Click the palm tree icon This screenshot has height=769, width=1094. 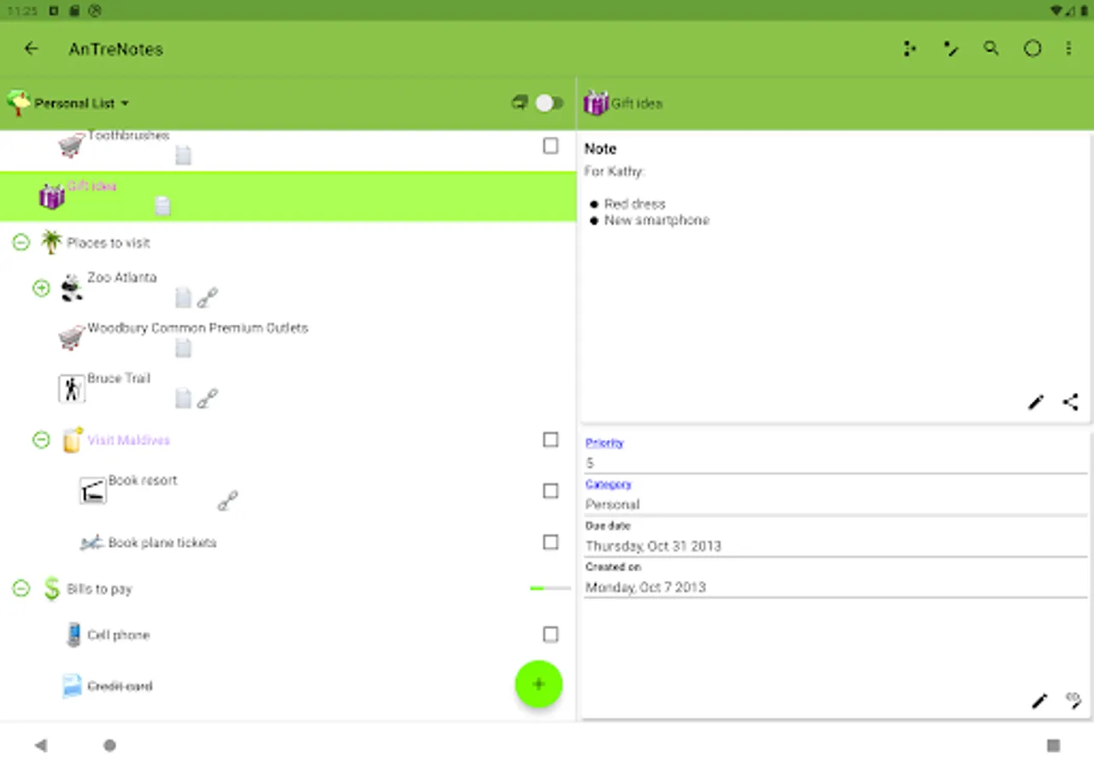coord(51,243)
